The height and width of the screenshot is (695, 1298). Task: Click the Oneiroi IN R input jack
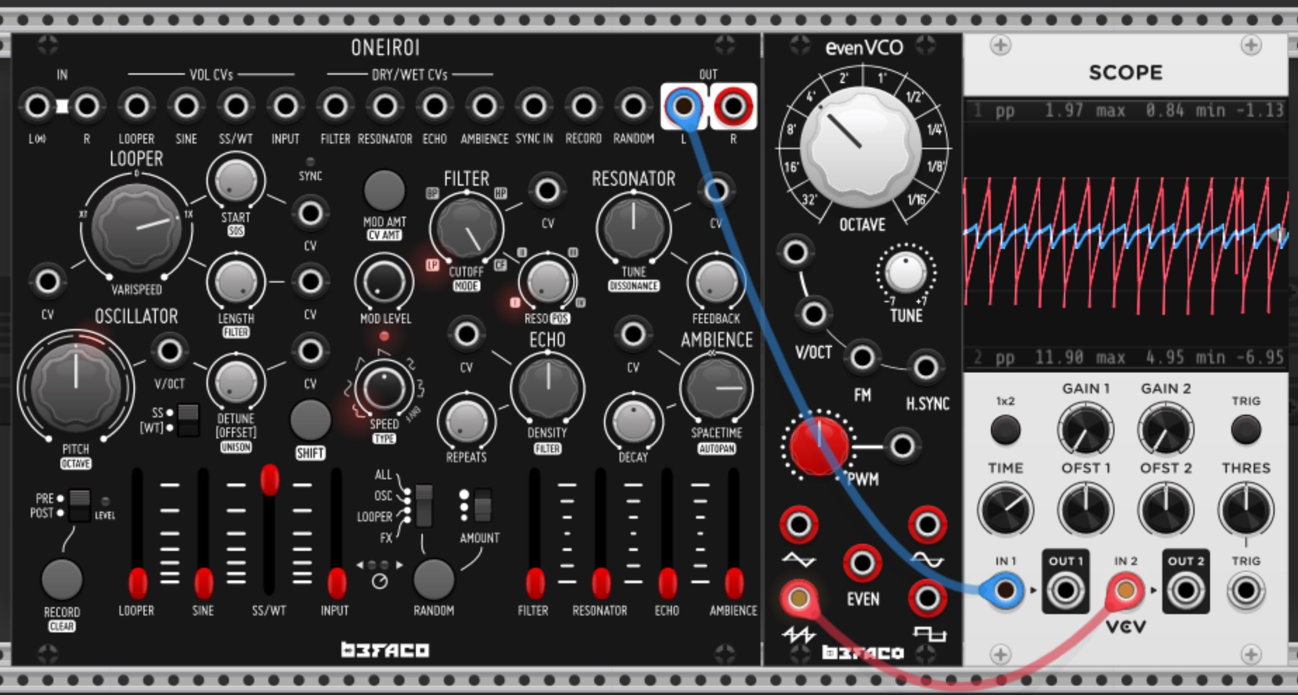click(87, 106)
